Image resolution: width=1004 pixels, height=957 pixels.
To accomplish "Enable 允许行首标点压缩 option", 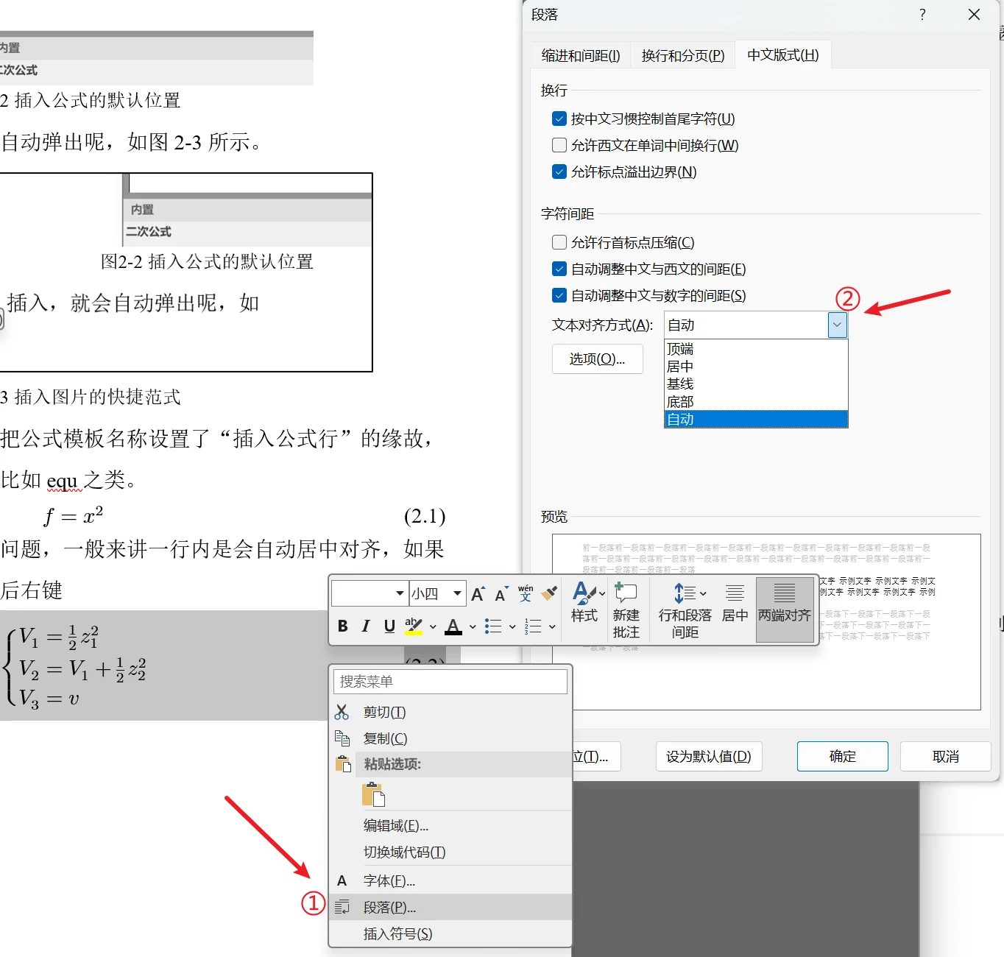I will pyautogui.click(x=559, y=242).
